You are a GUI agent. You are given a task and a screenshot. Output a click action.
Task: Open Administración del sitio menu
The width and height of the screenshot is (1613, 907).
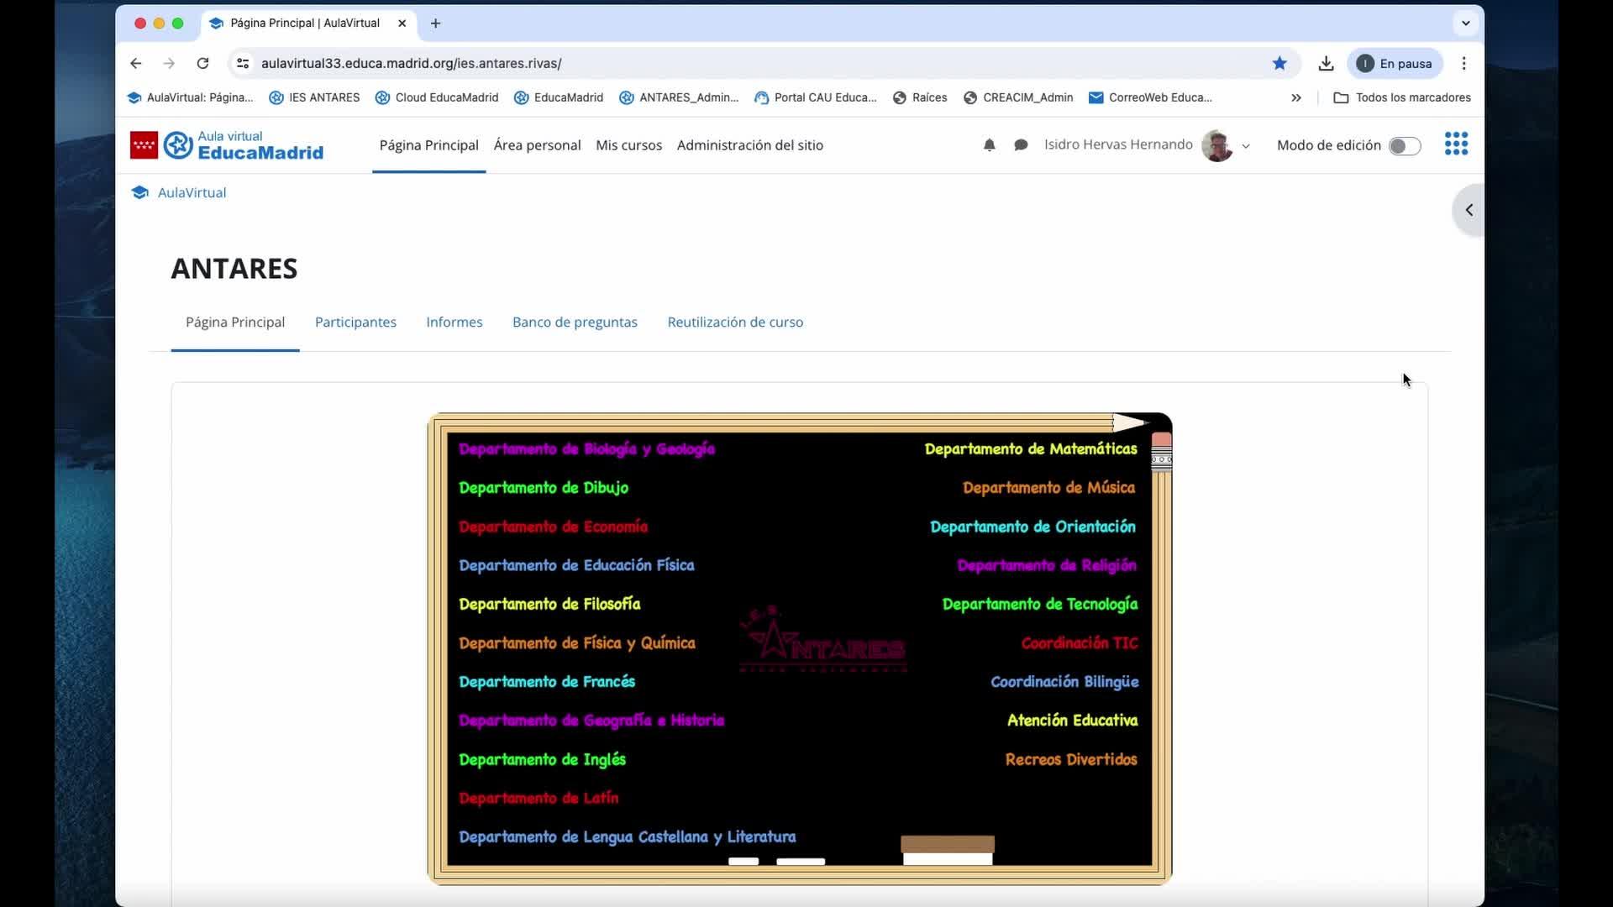749,145
